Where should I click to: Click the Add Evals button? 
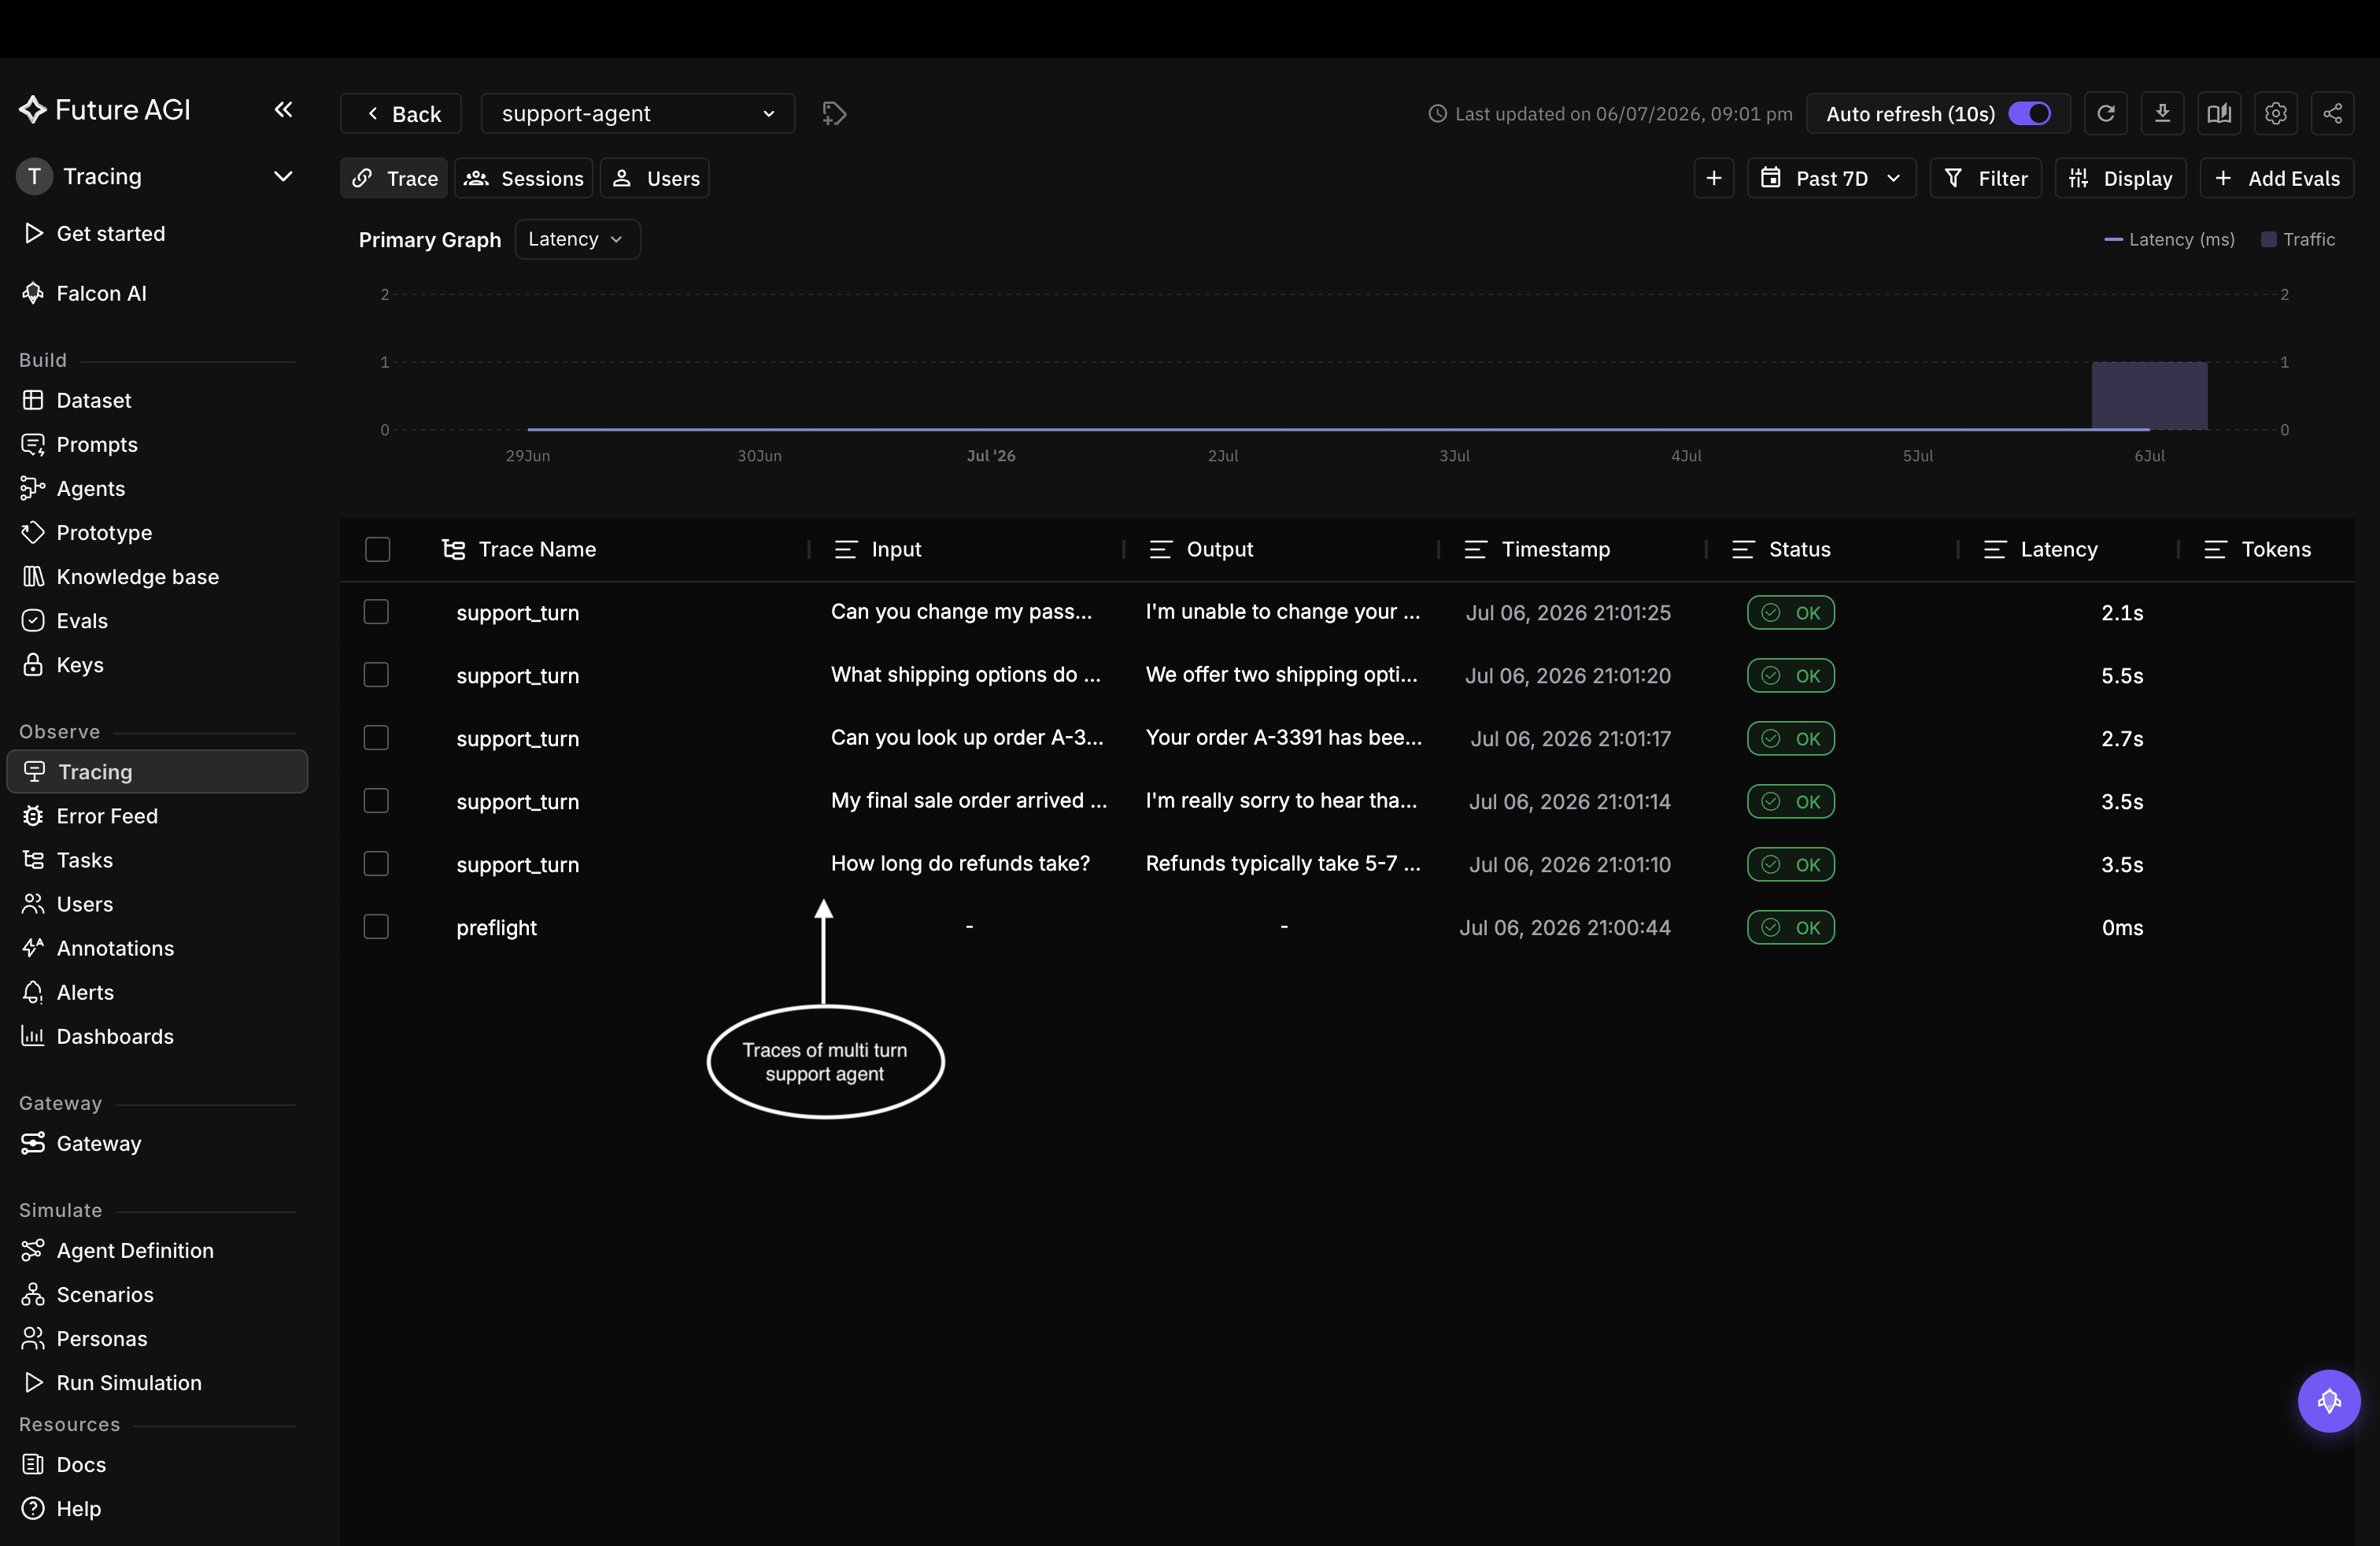[2276, 178]
